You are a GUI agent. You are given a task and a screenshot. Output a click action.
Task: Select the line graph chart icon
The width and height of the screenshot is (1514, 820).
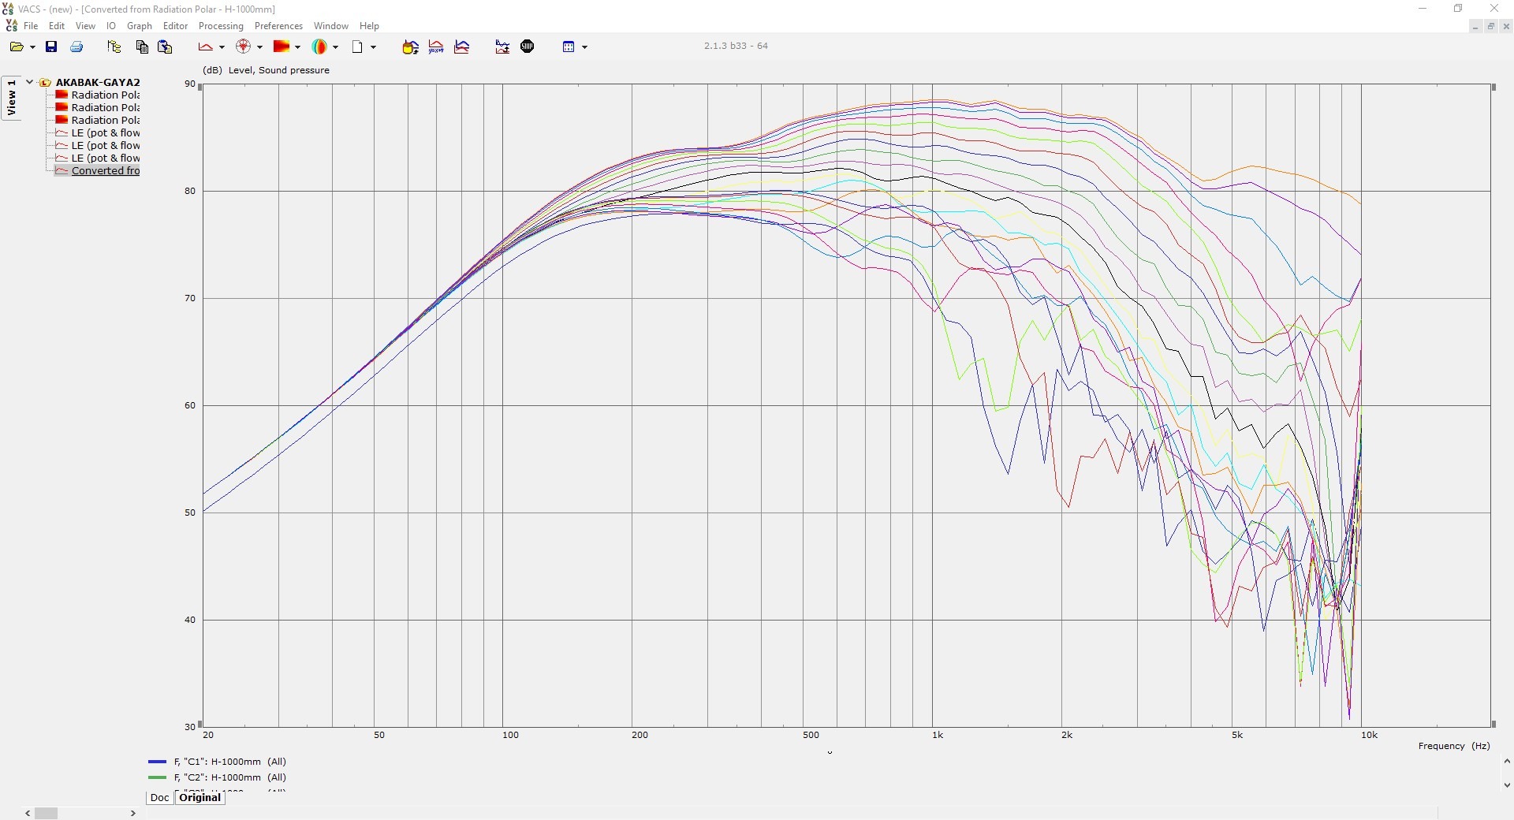click(205, 47)
